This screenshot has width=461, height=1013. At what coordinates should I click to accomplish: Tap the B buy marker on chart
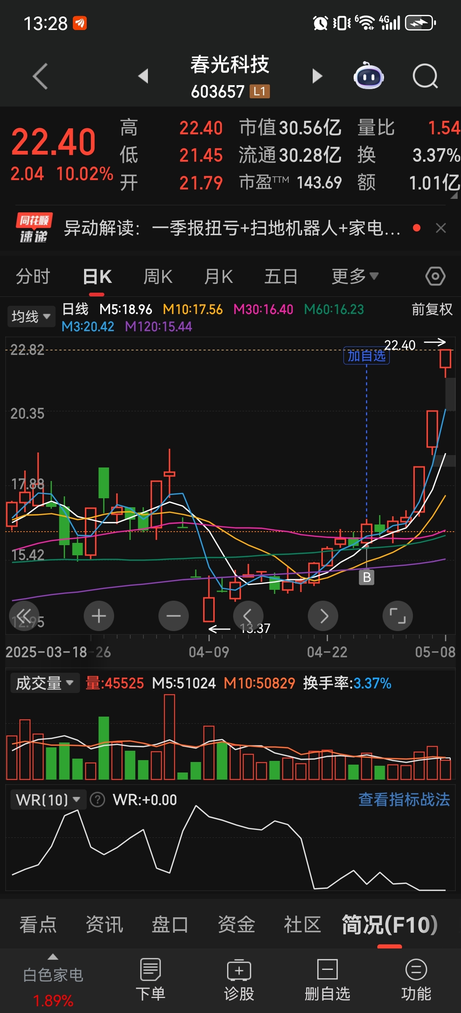tap(367, 577)
